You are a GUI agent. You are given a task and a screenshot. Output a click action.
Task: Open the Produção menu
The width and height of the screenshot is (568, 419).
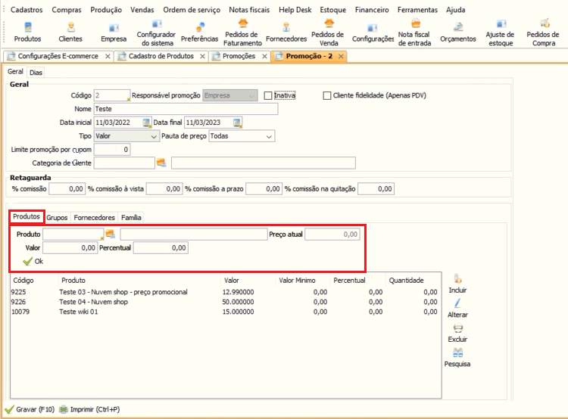coord(106,10)
